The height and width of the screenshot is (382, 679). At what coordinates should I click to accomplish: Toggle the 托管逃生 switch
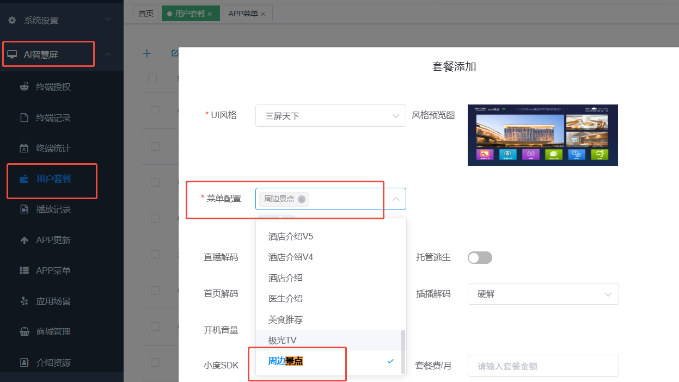480,257
